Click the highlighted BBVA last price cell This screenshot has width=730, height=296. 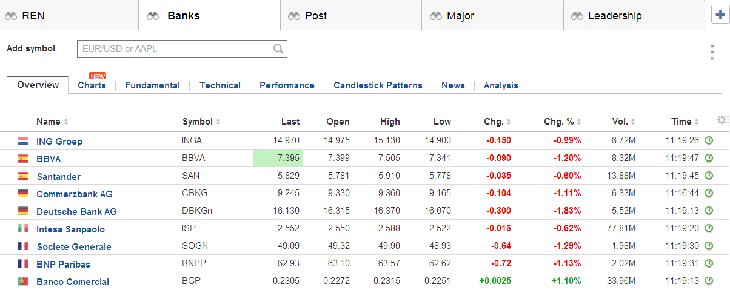click(x=278, y=159)
